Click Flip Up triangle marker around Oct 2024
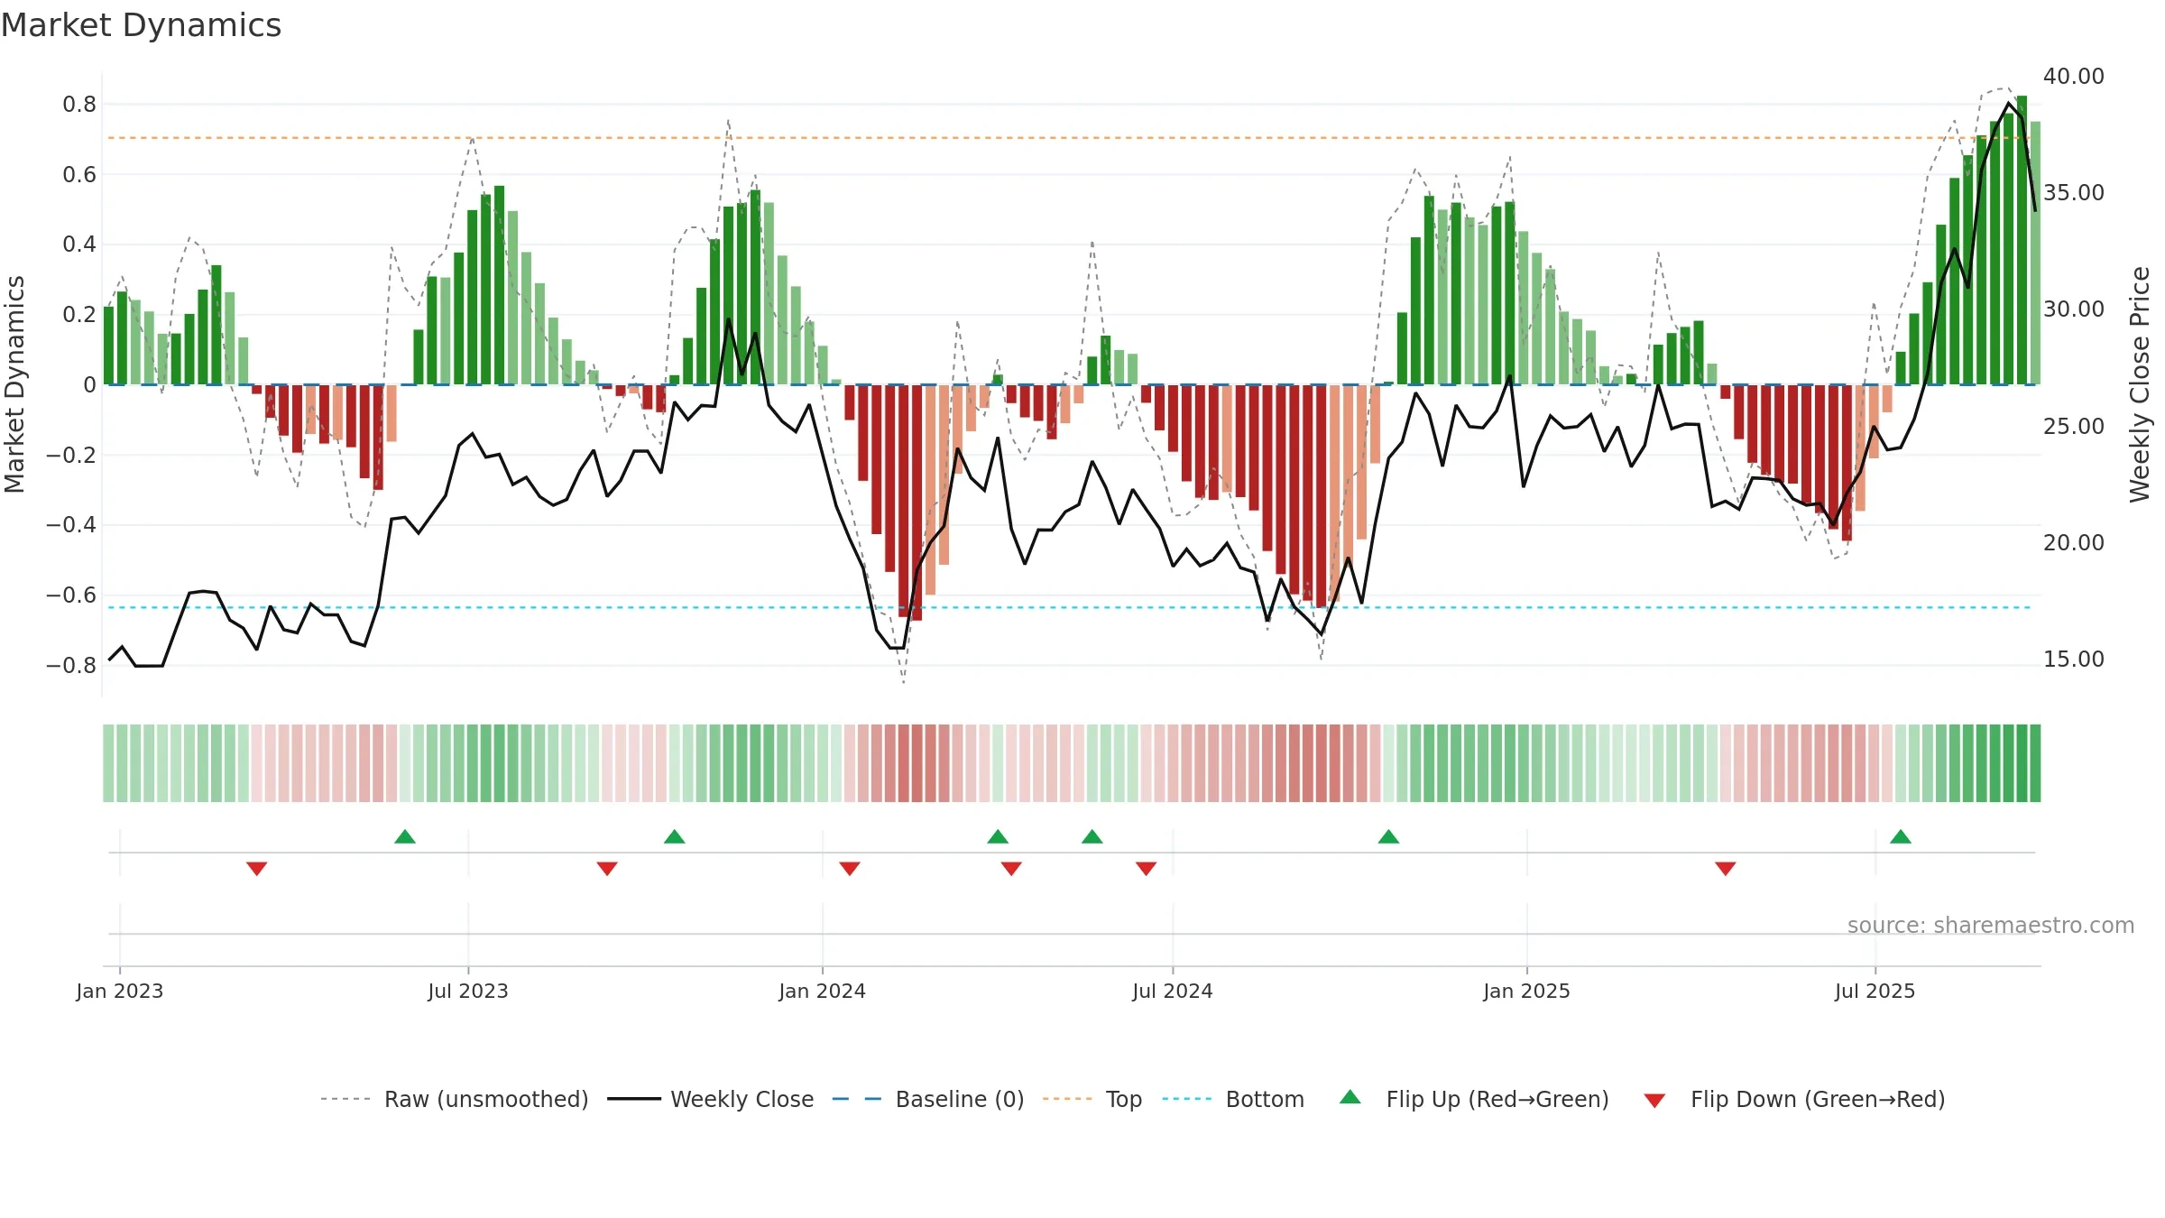The image size is (2165, 1218). [x=1389, y=836]
